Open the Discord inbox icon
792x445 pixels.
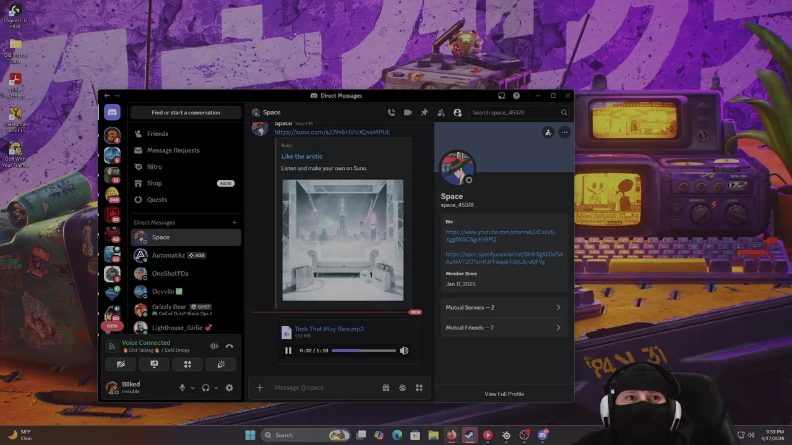point(502,96)
